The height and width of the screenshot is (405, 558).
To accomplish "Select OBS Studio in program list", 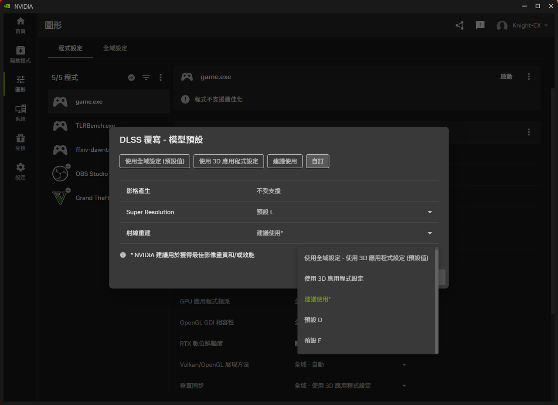I will [x=78, y=174].
